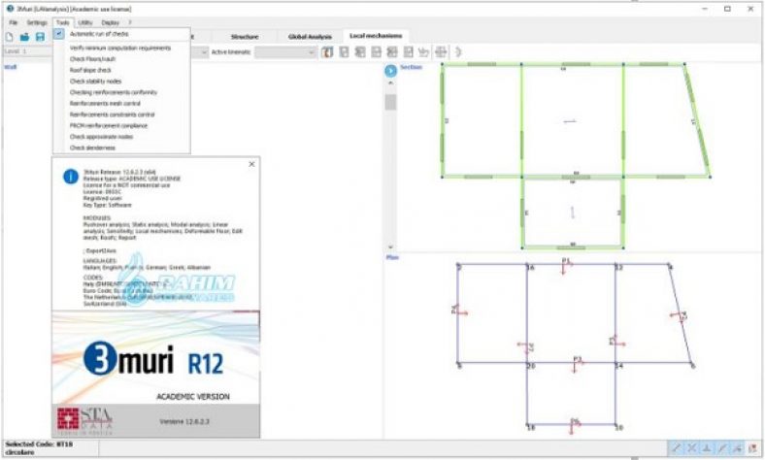Click the Section view label

[x=411, y=67]
